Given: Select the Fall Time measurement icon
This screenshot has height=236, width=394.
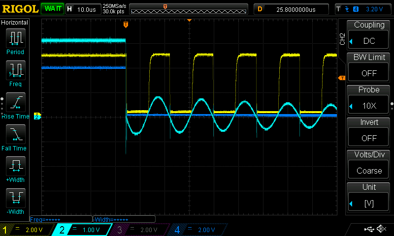Looking at the screenshot, I should (x=16, y=134).
